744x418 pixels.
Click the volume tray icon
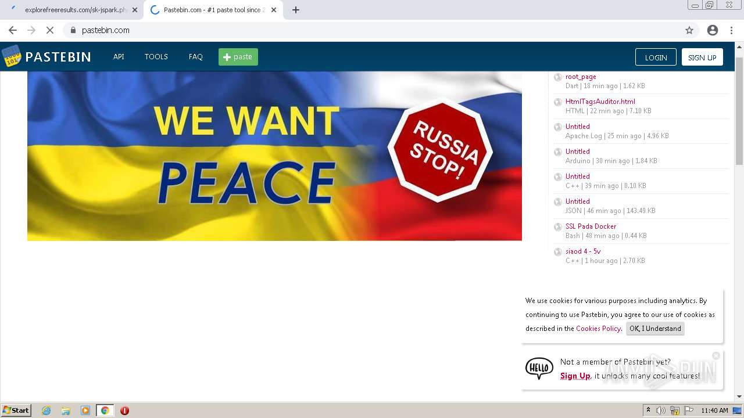[661, 410]
